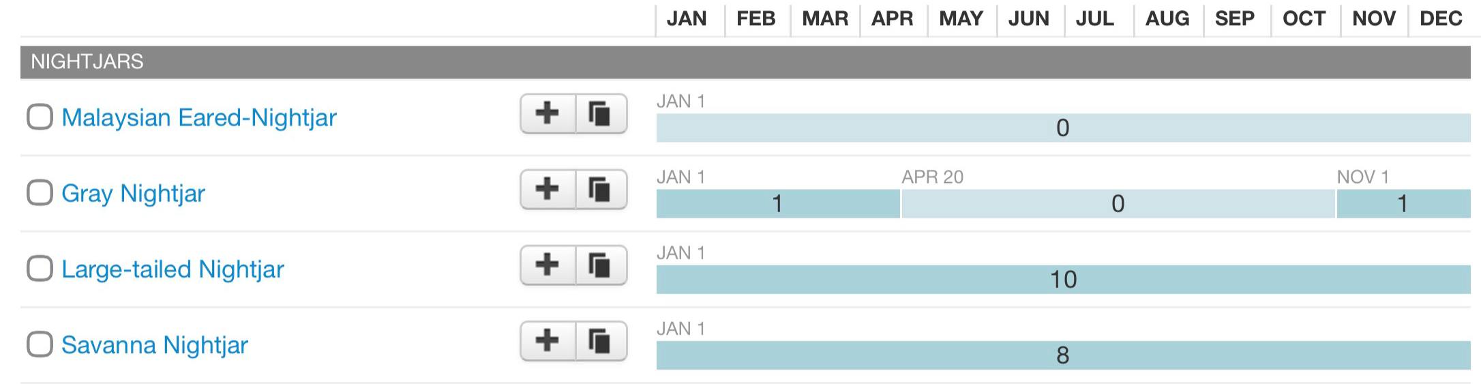Click the copy icon for Malaysian Eared-Nightjar
This screenshot has height=384, width=1481.
[600, 113]
